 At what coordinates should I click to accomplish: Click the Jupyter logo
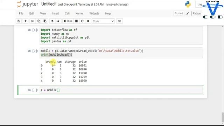pyautogui.click(x=27, y=4)
